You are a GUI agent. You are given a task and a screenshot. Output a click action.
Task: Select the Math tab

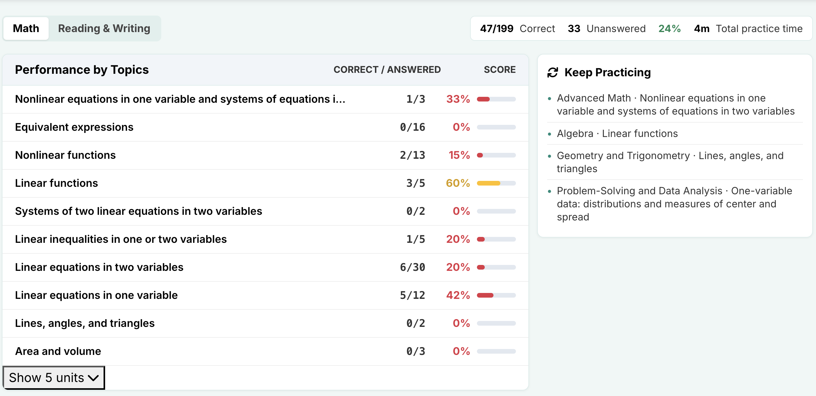click(x=26, y=28)
